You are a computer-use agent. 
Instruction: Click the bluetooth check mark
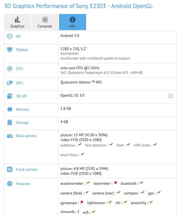(x=141, y=183)
